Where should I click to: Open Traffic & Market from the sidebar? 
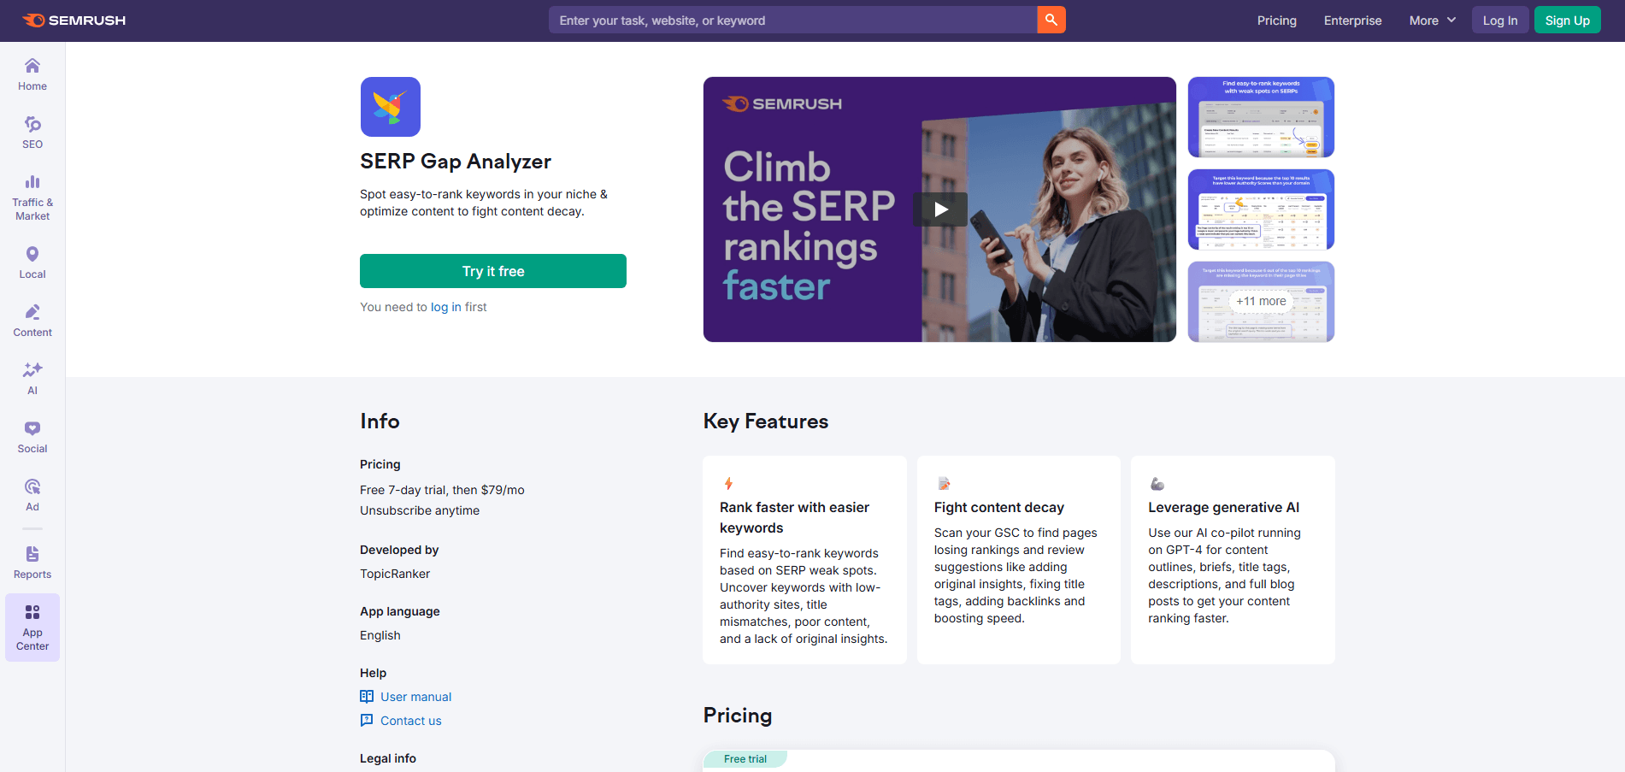[32, 197]
